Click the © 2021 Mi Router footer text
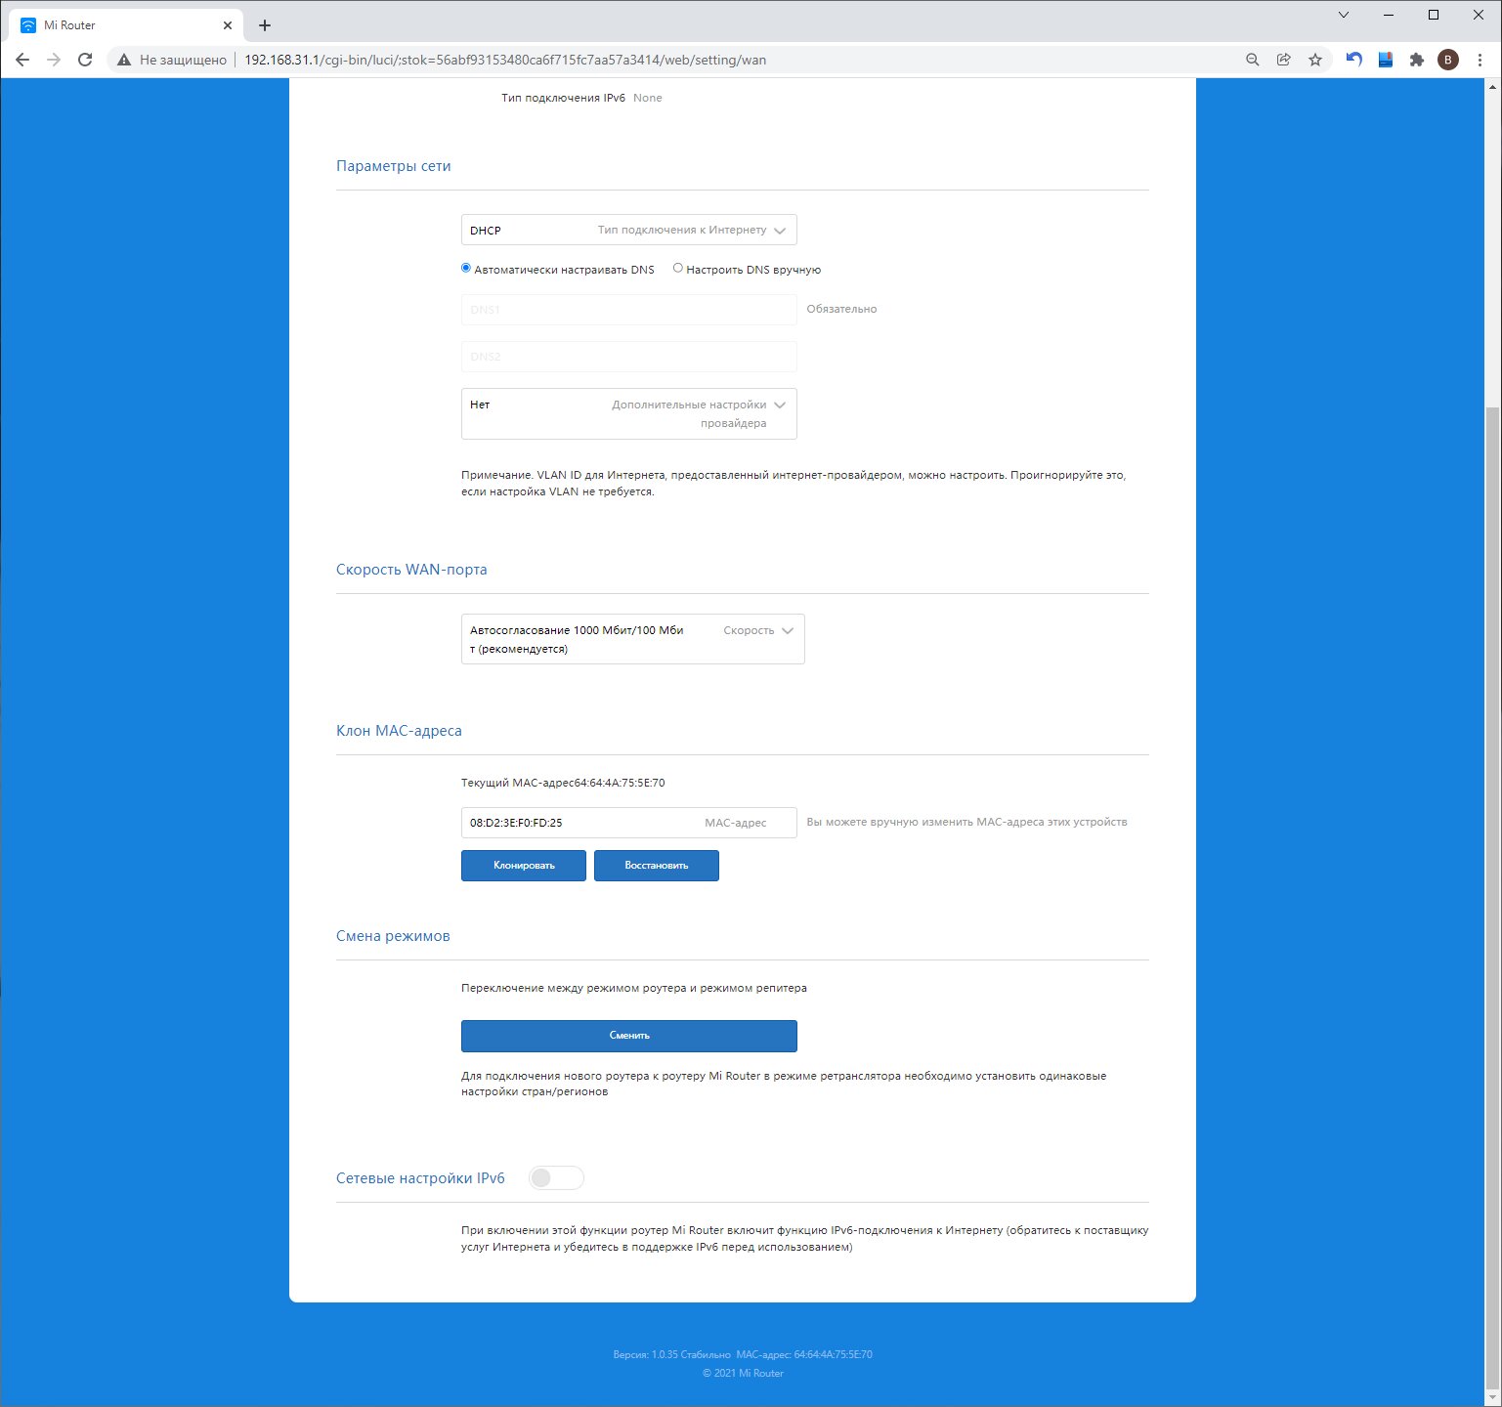Viewport: 1502px width, 1407px height. pyautogui.click(x=743, y=1373)
